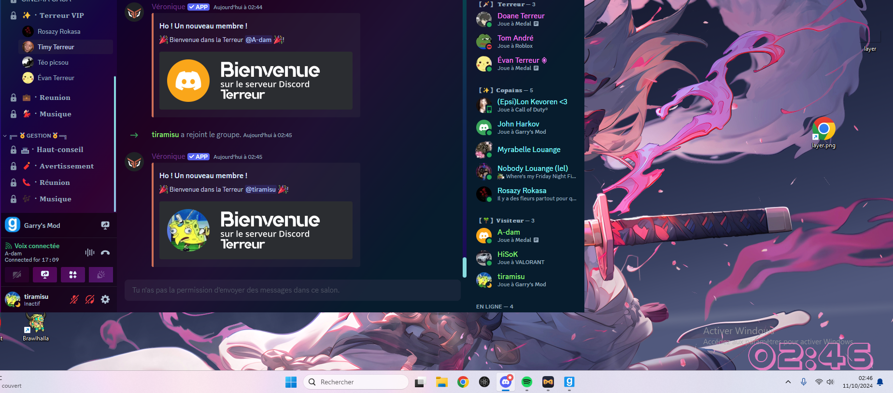Open HiSoK's member profile
The width and height of the screenshot is (893, 393).
click(527, 258)
